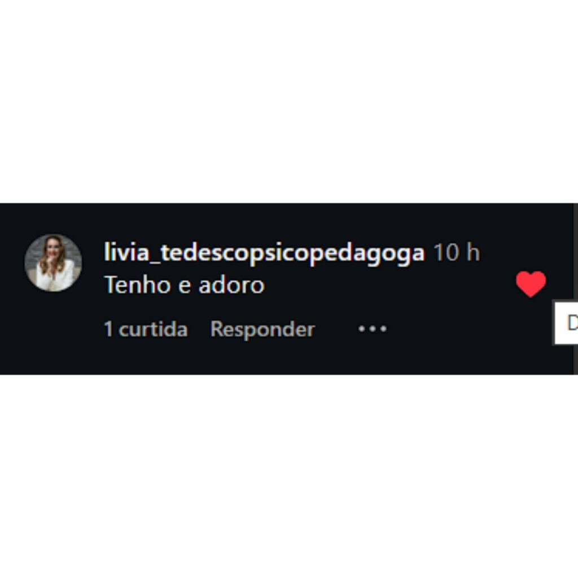Show the likes count for this comment

tap(146, 329)
